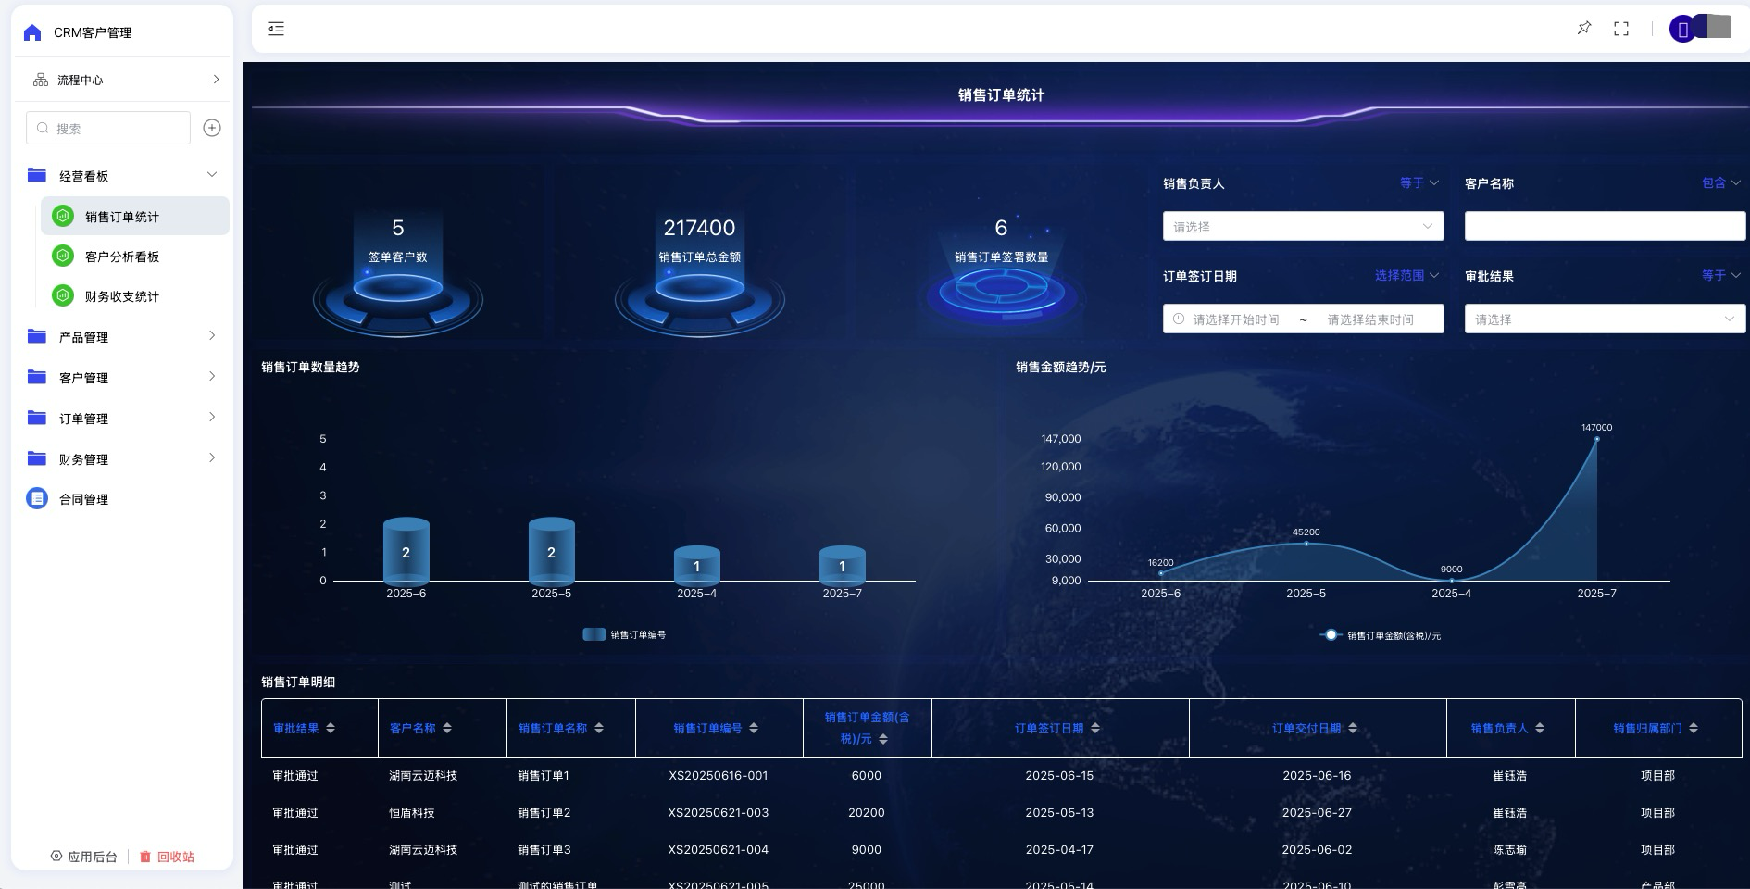Expand the 财务管理 group
1750x889 pixels.
(x=212, y=458)
